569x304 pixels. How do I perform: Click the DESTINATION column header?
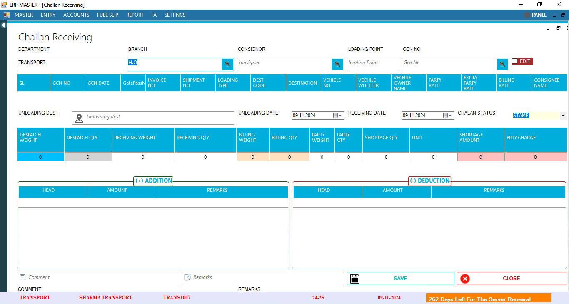(x=303, y=83)
